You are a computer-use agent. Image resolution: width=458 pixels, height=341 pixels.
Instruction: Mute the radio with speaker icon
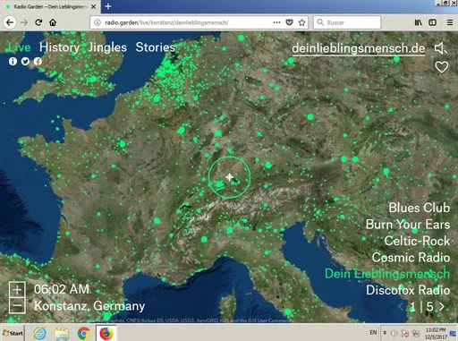[x=440, y=48]
